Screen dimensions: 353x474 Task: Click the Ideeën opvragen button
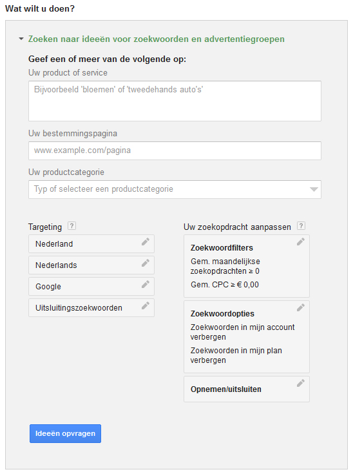(65, 433)
